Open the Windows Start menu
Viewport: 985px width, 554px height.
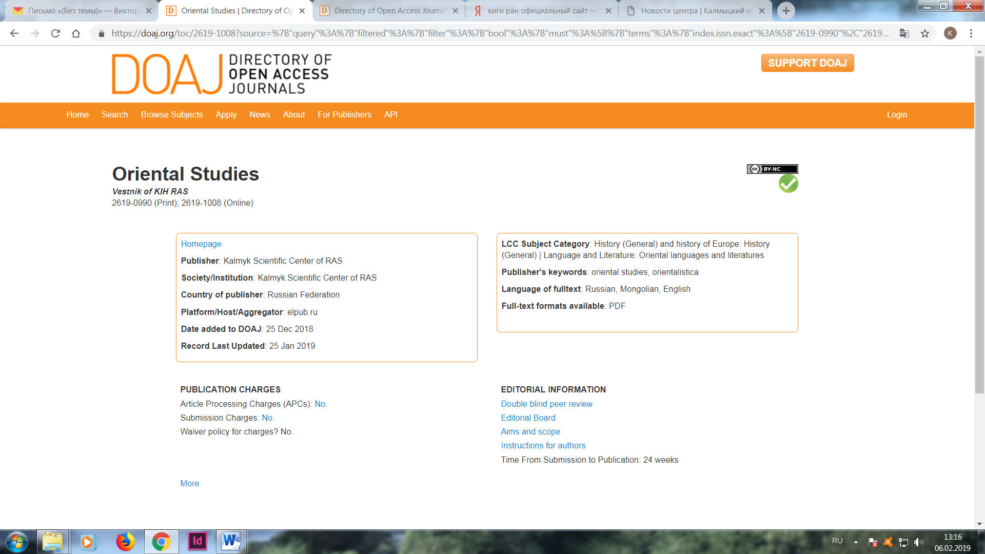(x=16, y=542)
